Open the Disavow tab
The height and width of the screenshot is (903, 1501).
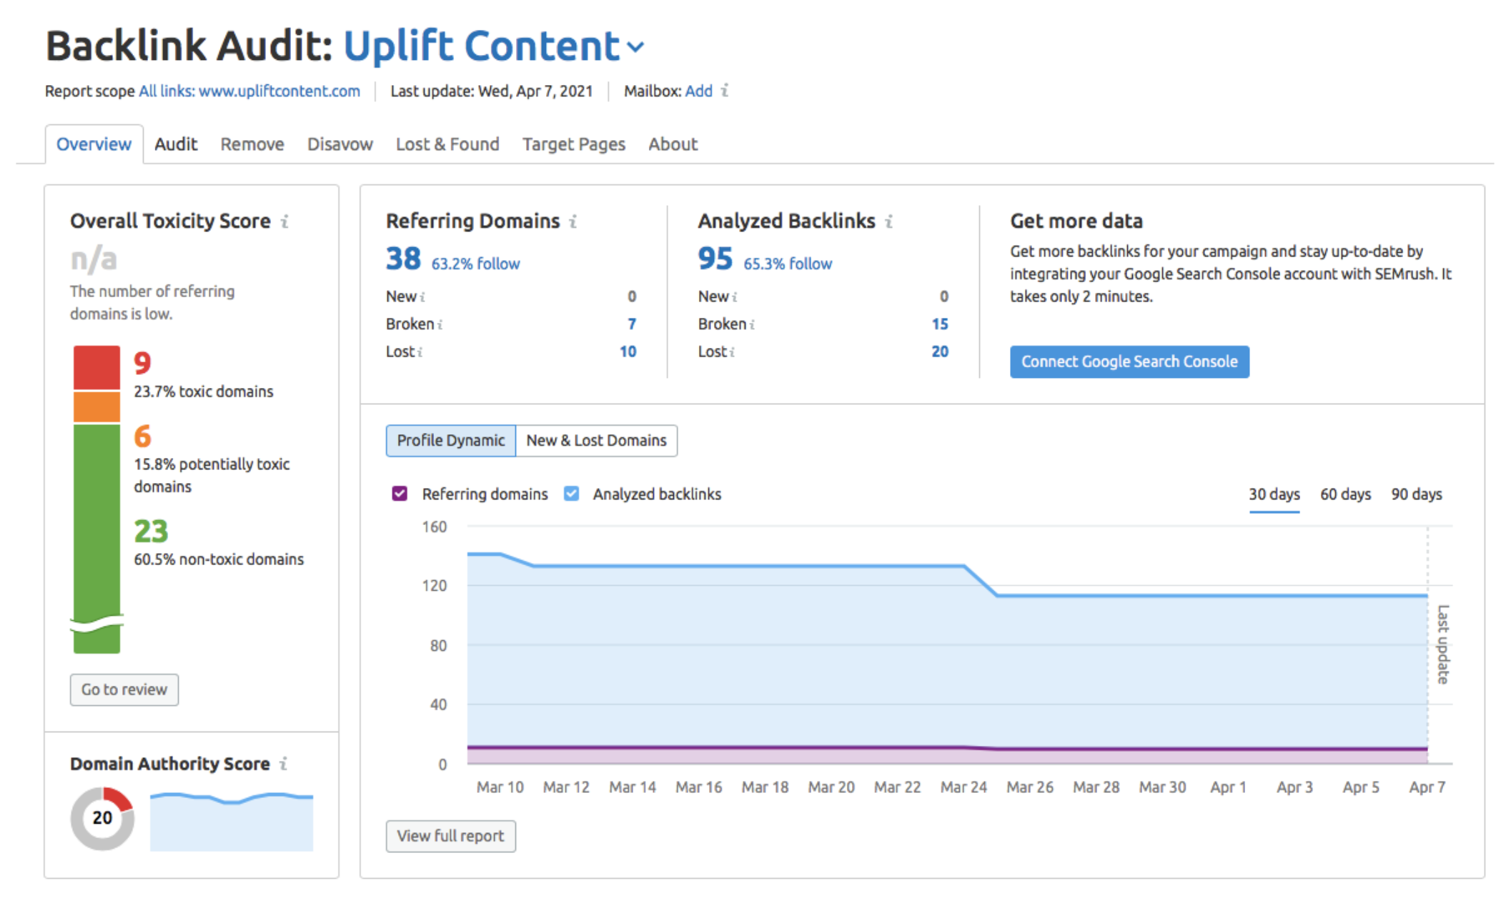click(x=340, y=144)
